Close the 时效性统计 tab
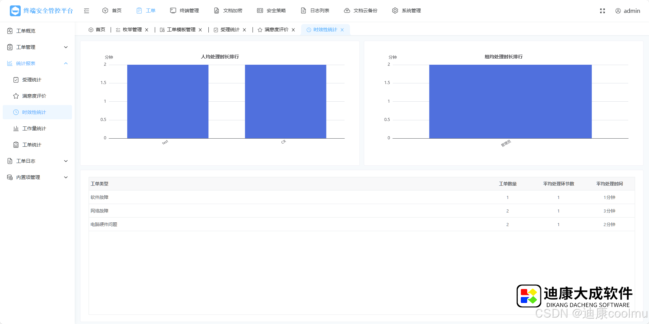The image size is (649, 324). (x=342, y=30)
